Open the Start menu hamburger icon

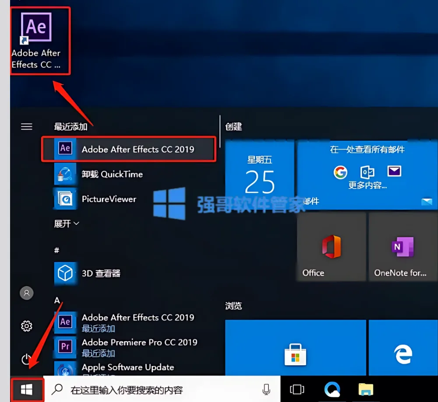27,127
